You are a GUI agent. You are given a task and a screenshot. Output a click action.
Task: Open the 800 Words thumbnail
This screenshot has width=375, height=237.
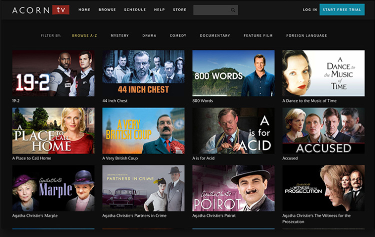point(233,73)
